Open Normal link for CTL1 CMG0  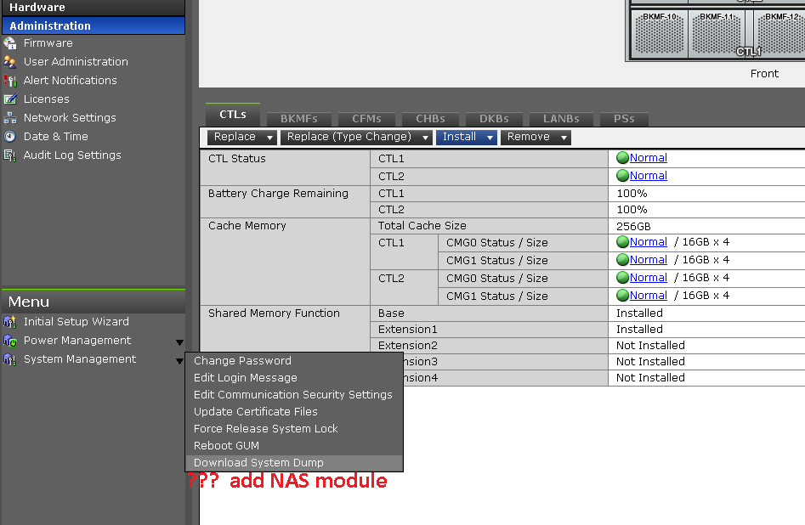pos(649,242)
